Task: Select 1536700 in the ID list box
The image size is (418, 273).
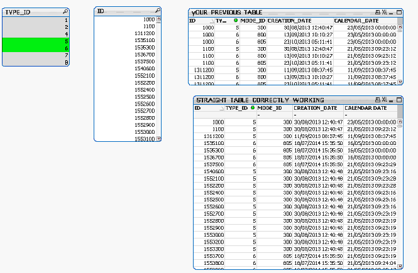Action: click(125, 55)
